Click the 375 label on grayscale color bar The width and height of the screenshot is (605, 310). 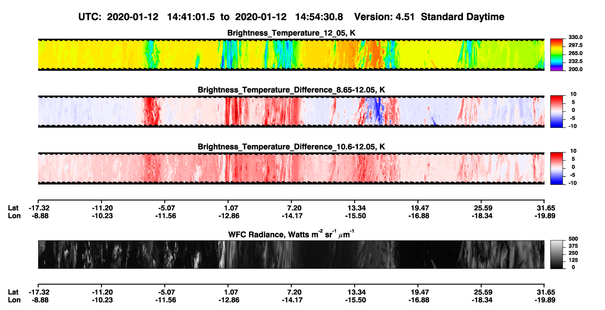point(573,246)
